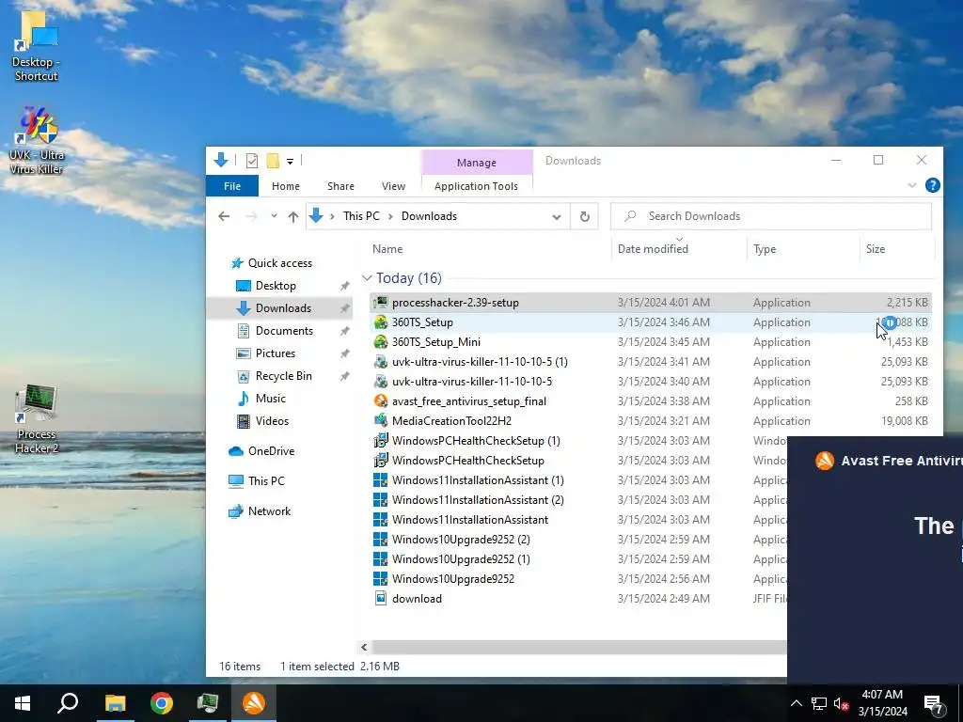Open Recycle Bin in the navigation pane
963x722 pixels.
pos(283,376)
